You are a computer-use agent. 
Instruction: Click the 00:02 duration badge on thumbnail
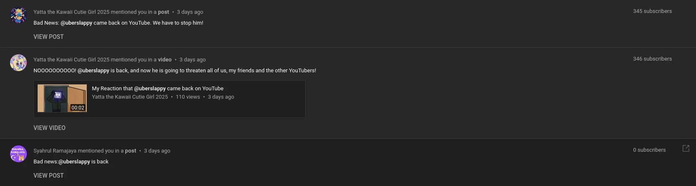click(78, 107)
